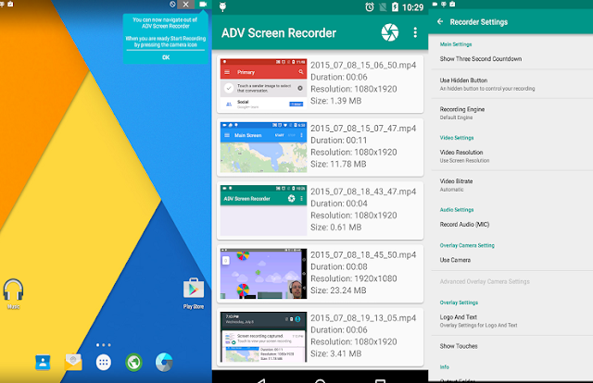Image resolution: width=593 pixels, height=383 pixels.
Task: Launch the green globe browser app
Action: coord(133,363)
